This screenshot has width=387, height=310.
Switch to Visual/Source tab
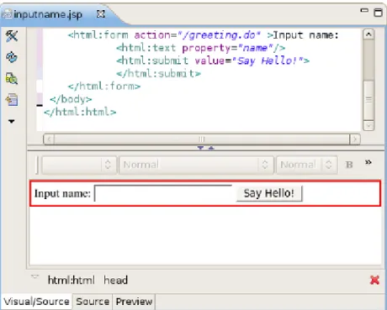click(x=36, y=302)
